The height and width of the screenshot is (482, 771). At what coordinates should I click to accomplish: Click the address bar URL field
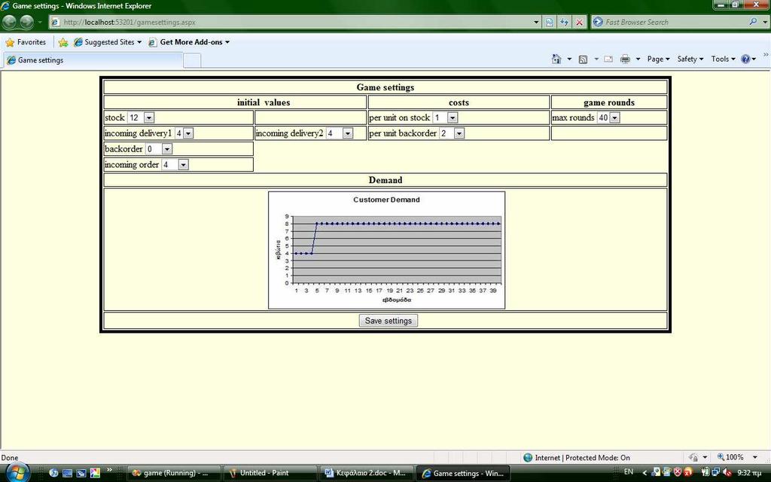pos(290,22)
